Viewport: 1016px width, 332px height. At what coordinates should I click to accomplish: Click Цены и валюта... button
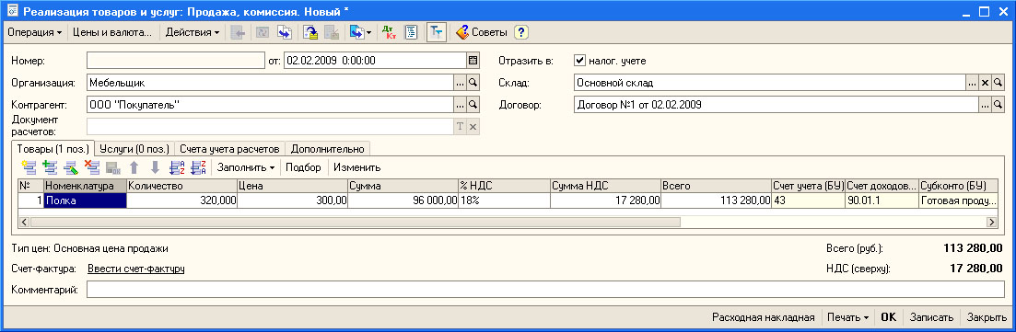[112, 31]
